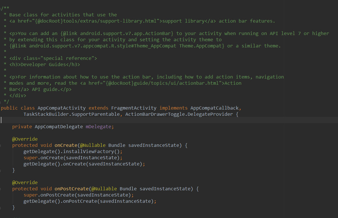Click Bundle type in onPostCreate parameters
Image resolution: width=338 pixels, height=218 pixels.
click(x=128, y=189)
